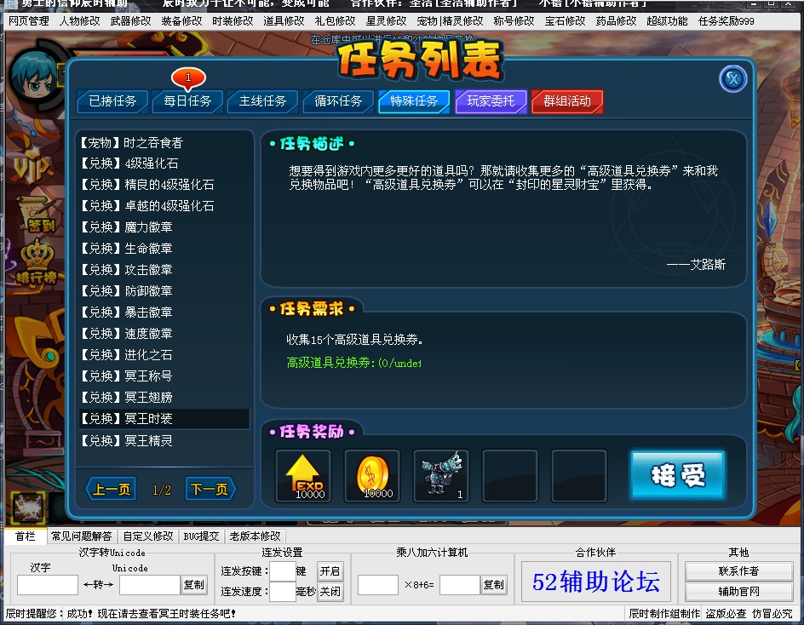
Task: Switch to the 群组活动 tab
Action: (566, 101)
